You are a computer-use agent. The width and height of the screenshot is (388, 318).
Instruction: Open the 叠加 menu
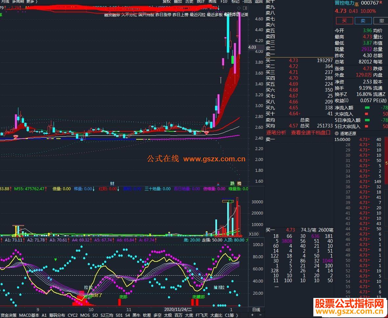178,2
